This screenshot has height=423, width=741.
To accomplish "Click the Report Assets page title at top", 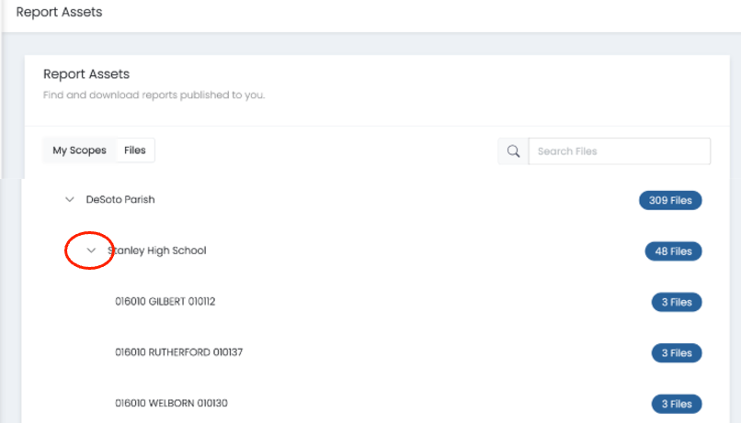I will tap(59, 13).
